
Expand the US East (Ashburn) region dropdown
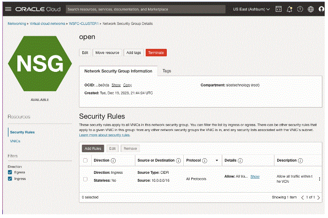click(x=251, y=9)
